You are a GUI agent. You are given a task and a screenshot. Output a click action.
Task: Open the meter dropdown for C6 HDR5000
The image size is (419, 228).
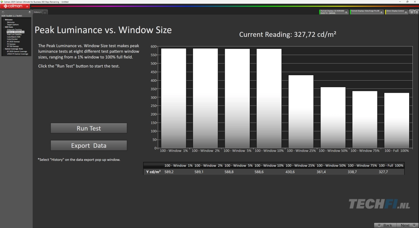coord(346,12)
